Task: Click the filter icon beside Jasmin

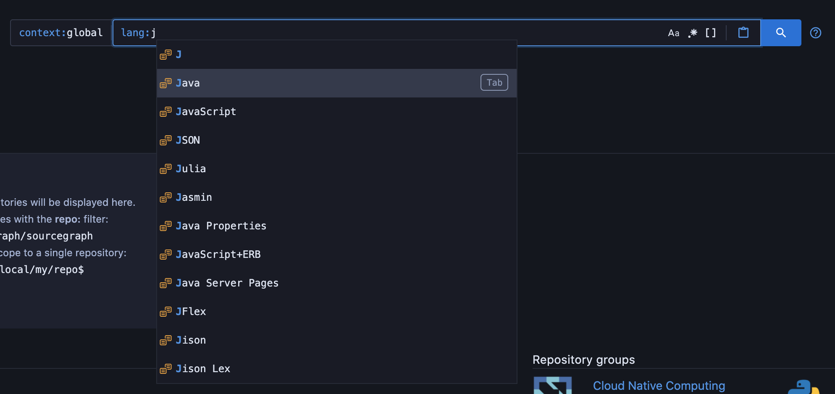Action: 165,197
